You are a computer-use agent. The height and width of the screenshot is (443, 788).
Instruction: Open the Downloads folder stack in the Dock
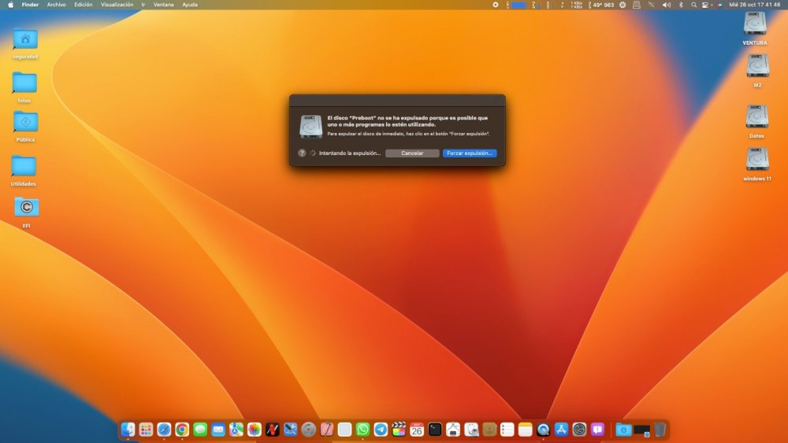[623, 430]
